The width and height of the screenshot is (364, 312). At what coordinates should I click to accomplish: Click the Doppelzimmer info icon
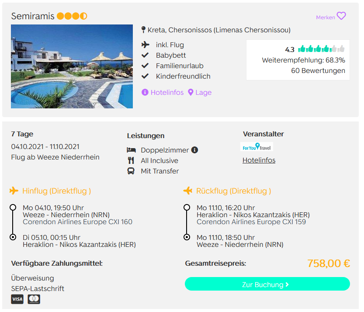point(194,150)
